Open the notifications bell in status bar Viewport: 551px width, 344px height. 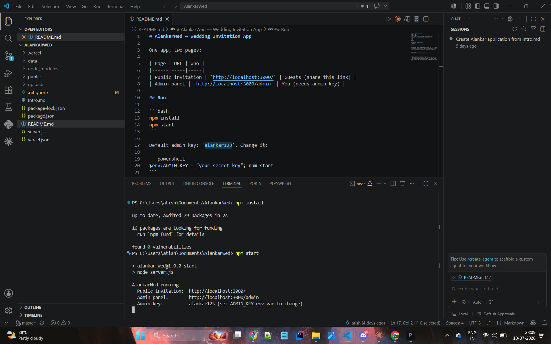544,323
